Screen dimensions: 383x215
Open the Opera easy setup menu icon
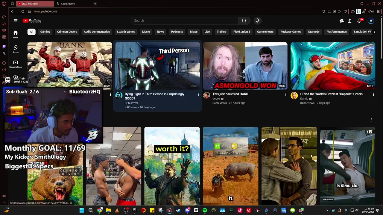point(378,11)
